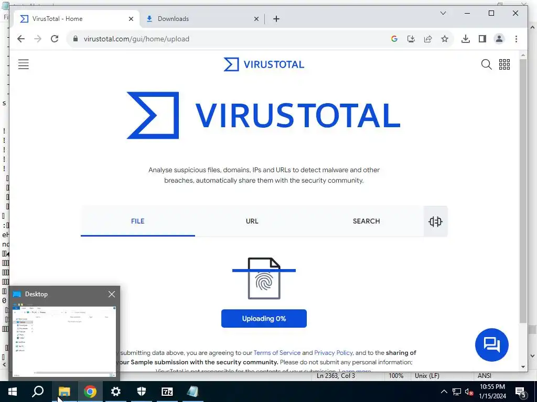Click the Uploading 0% button
The image size is (537, 402).
[x=264, y=319]
